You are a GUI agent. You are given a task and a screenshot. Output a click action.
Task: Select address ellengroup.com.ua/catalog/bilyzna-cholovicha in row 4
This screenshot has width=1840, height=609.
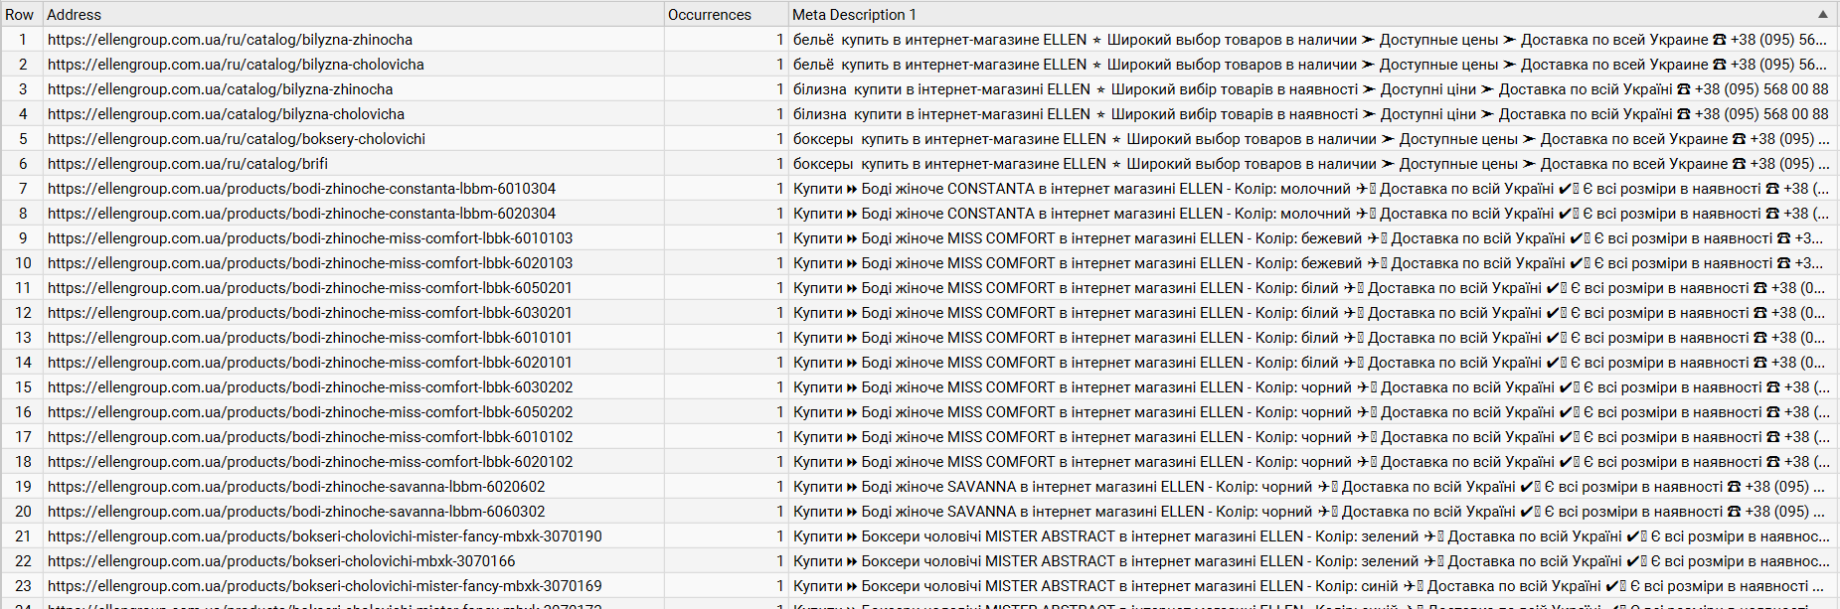tap(354, 114)
